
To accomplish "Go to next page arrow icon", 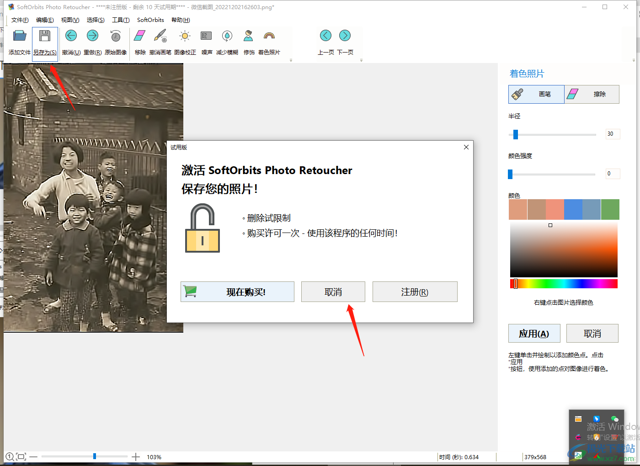I will tap(345, 36).
